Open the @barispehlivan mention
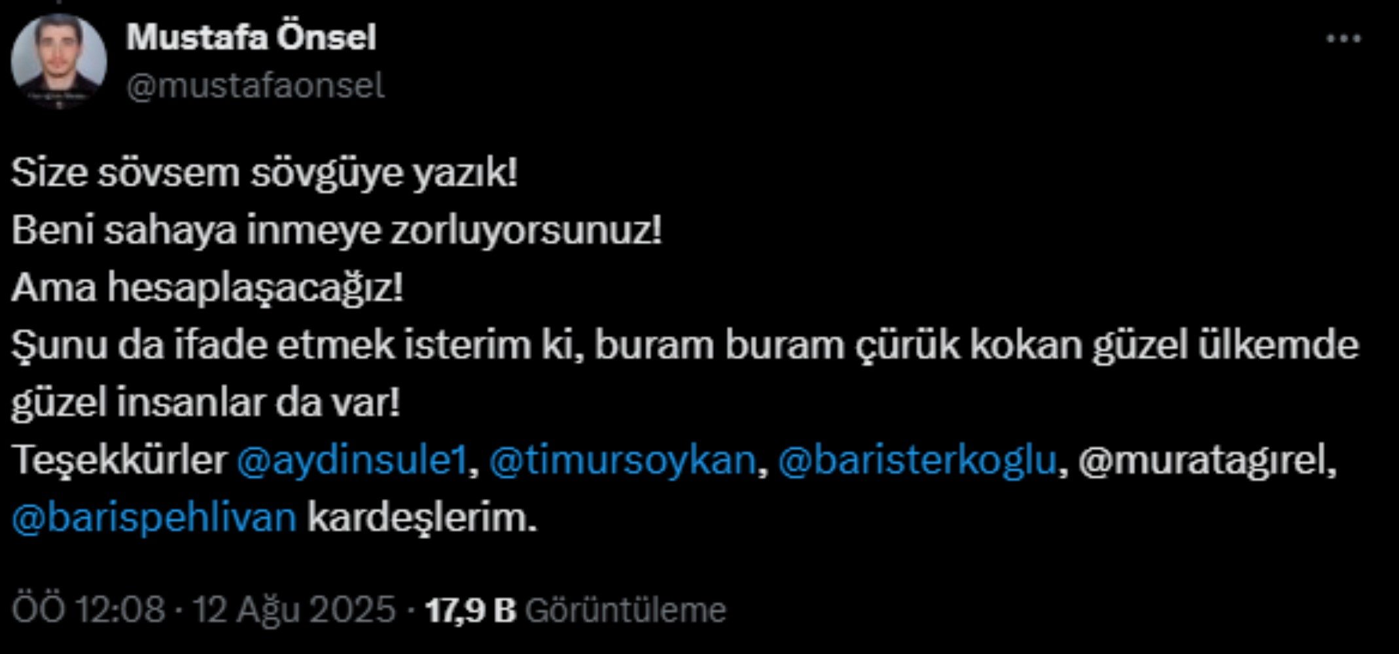The height and width of the screenshot is (654, 1399). click(154, 518)
